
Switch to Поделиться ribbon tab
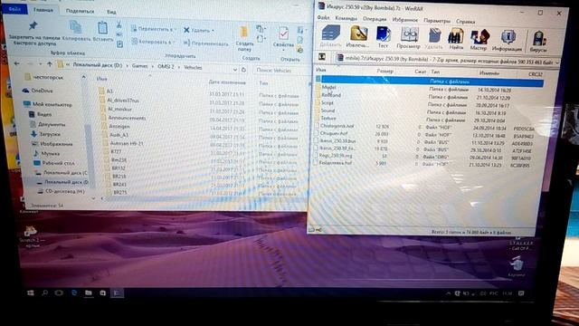80,11
